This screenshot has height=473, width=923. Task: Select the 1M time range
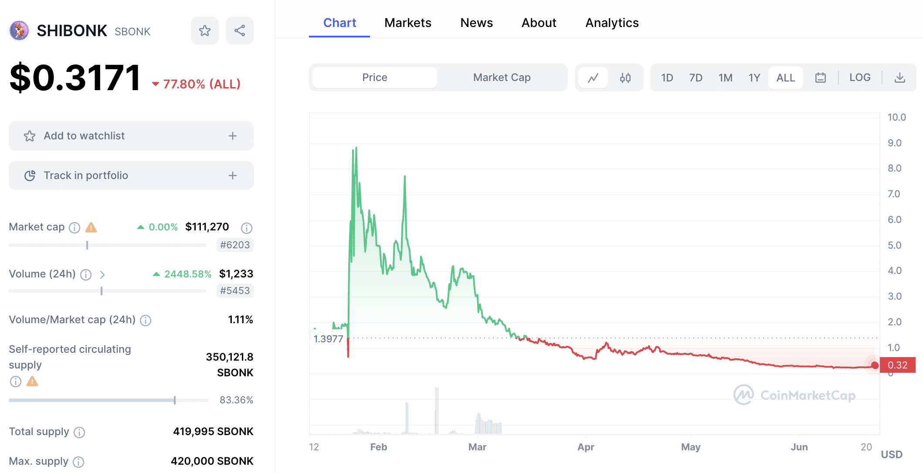726,78
